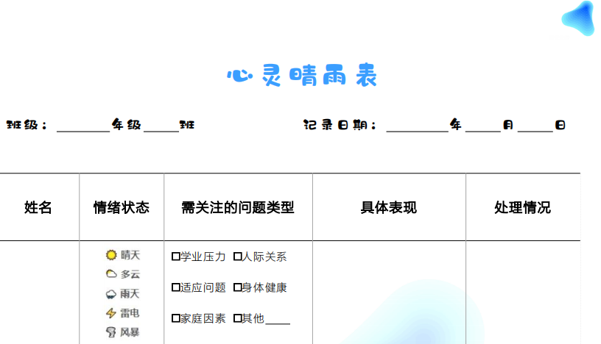Select the cloudy 多云 icon
The height and width of the screenshot is (344, 601).
point(111,274)
